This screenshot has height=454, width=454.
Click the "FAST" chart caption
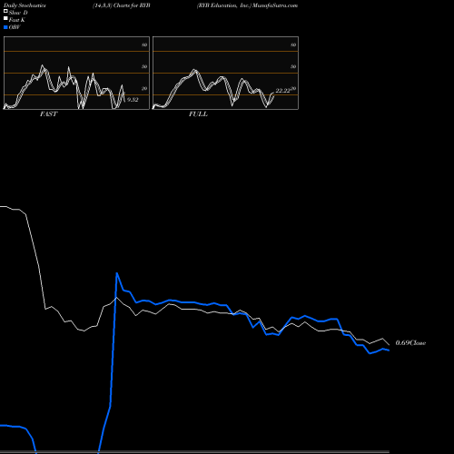coord(48,113)
